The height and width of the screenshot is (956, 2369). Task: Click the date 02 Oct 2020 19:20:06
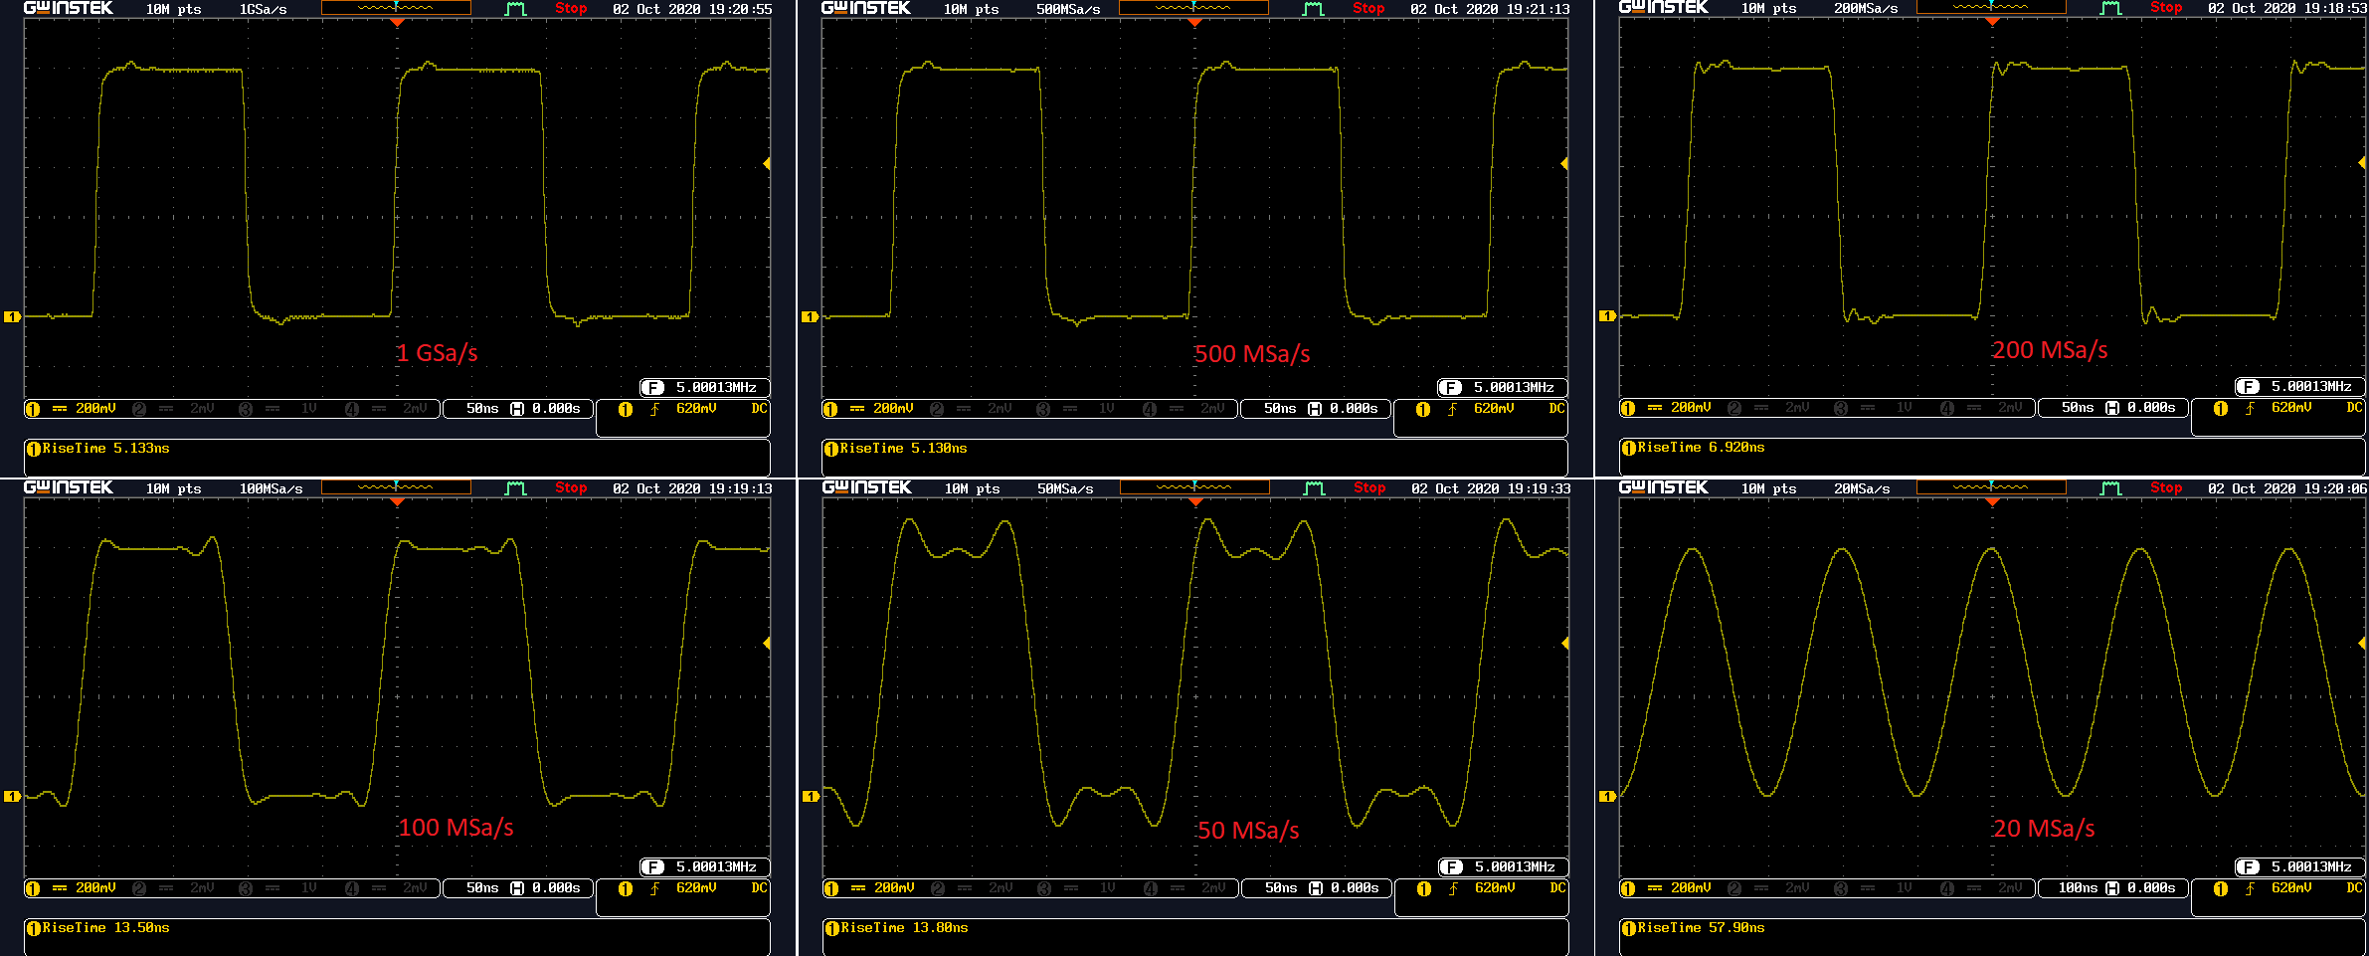[x=2287, y=489]
